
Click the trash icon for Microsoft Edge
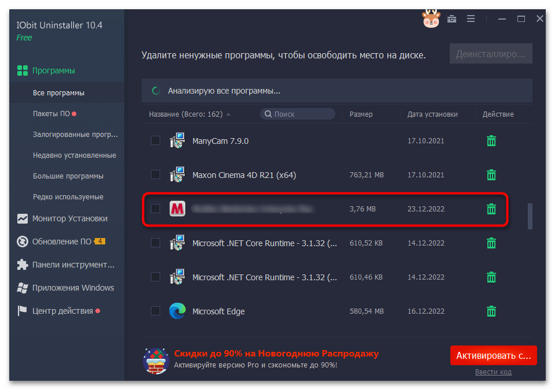point(491,311)
